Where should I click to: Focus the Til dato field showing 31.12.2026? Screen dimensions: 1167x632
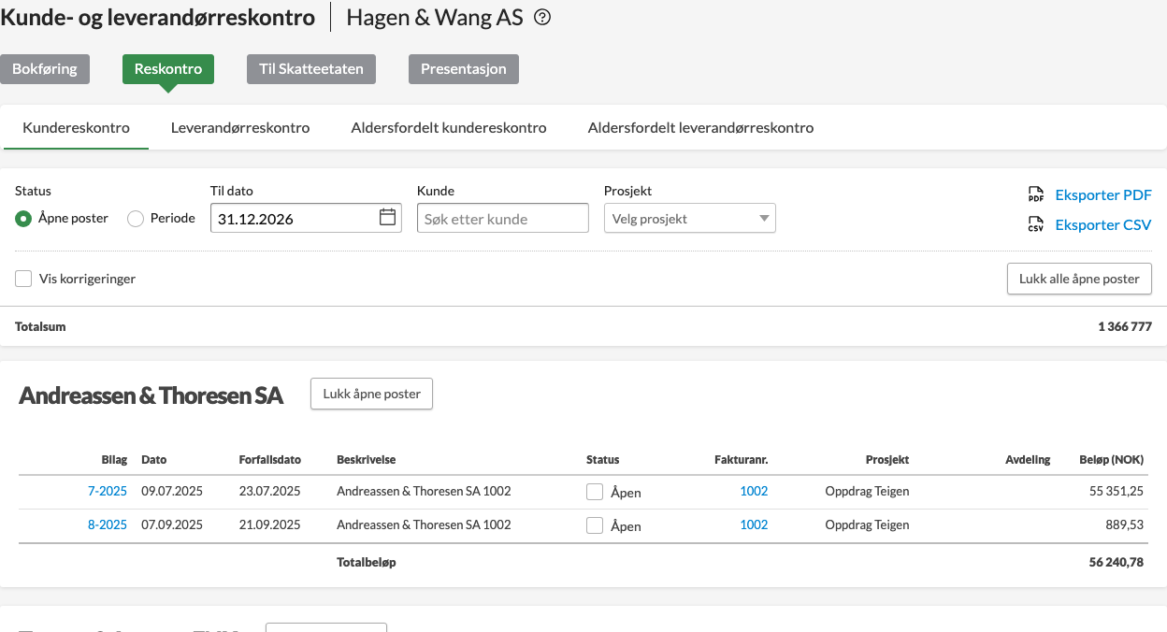tap(306, 219)
